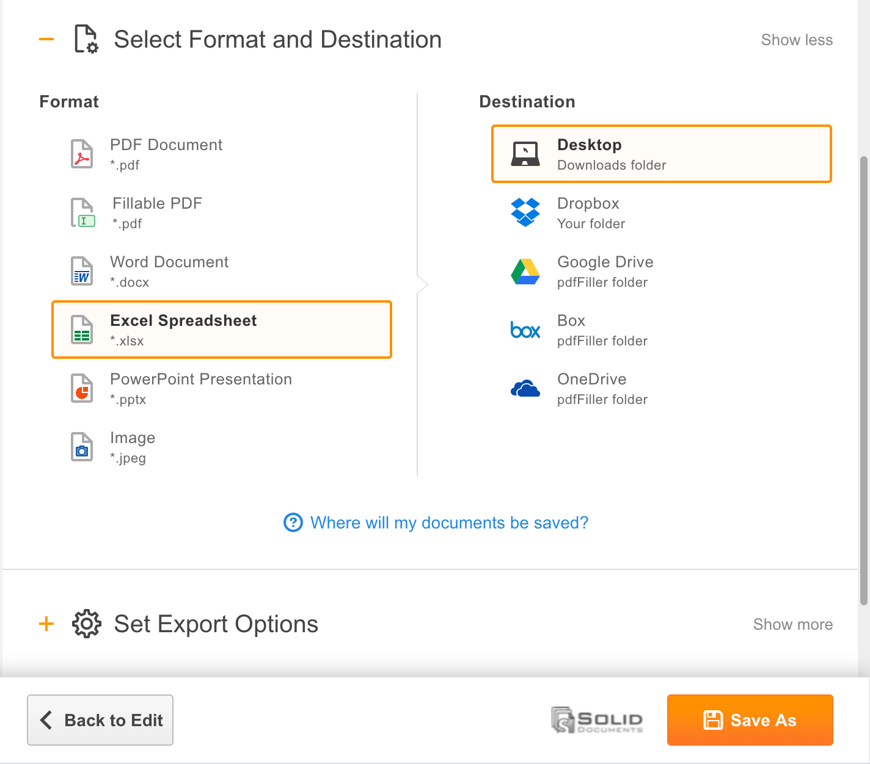Viewport: 870px width, 764px height.
Task: Click the *.xlsx extension text
Action: 127,341
